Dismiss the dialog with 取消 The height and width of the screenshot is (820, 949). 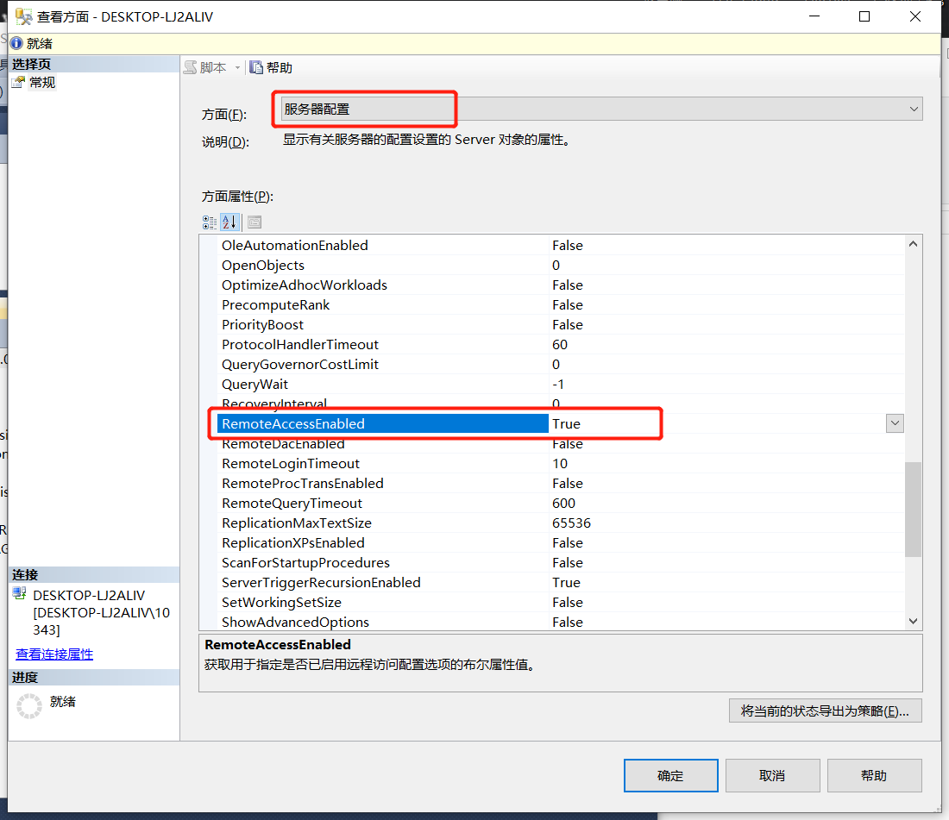click(772, 775)
